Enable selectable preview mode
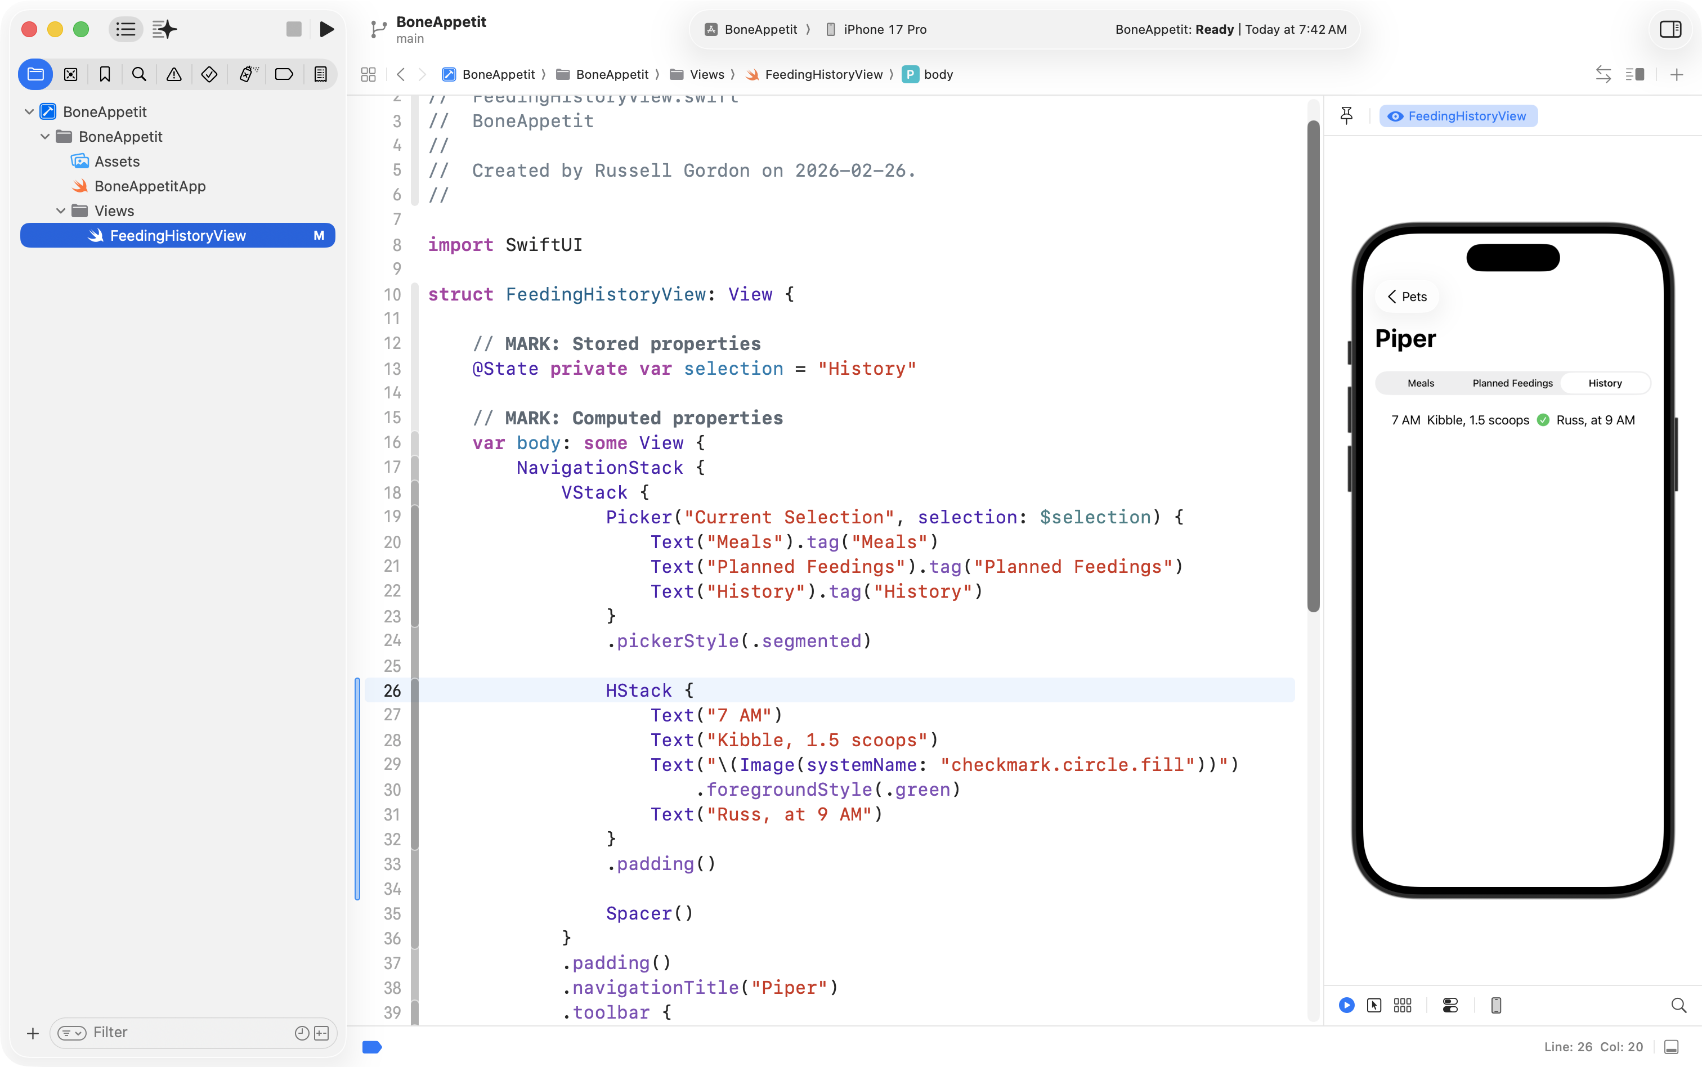The height and width of the screenshot is (1067, 1702). [1374, 1005]
